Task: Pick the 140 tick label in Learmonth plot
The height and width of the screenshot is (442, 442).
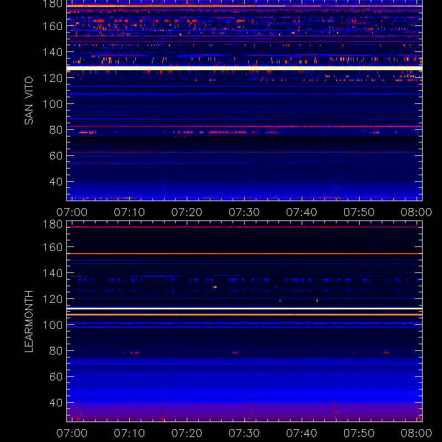Action: [52, 273]
